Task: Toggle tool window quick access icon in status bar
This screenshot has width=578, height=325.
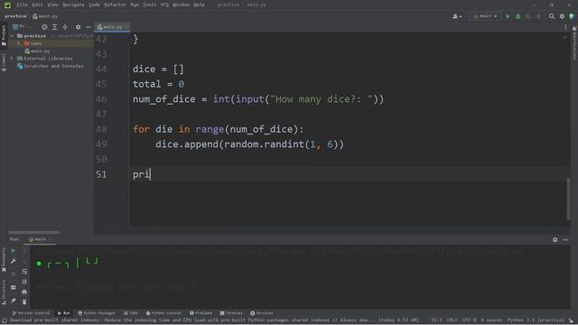Action: coord(4,320)
